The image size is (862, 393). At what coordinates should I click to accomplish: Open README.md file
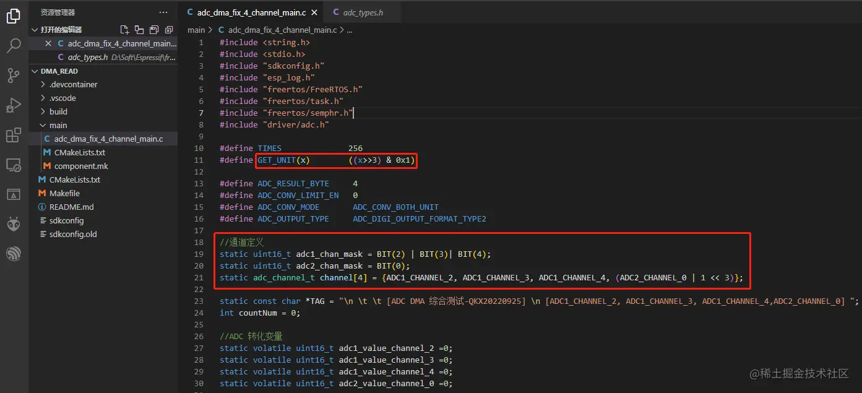click(71, 207)
